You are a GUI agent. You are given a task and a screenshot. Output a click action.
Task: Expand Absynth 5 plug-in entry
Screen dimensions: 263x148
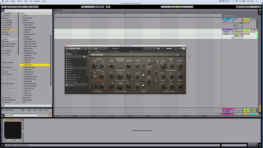24,25
